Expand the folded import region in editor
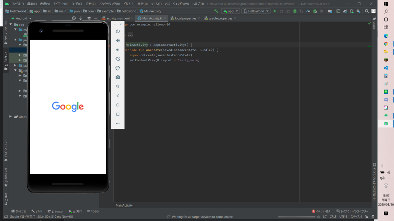This screenshot has height=221, width=394. 130,35
